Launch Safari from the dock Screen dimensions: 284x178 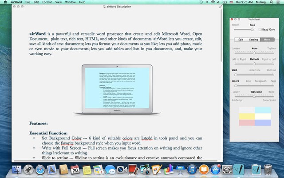click(x=40, y=170)
